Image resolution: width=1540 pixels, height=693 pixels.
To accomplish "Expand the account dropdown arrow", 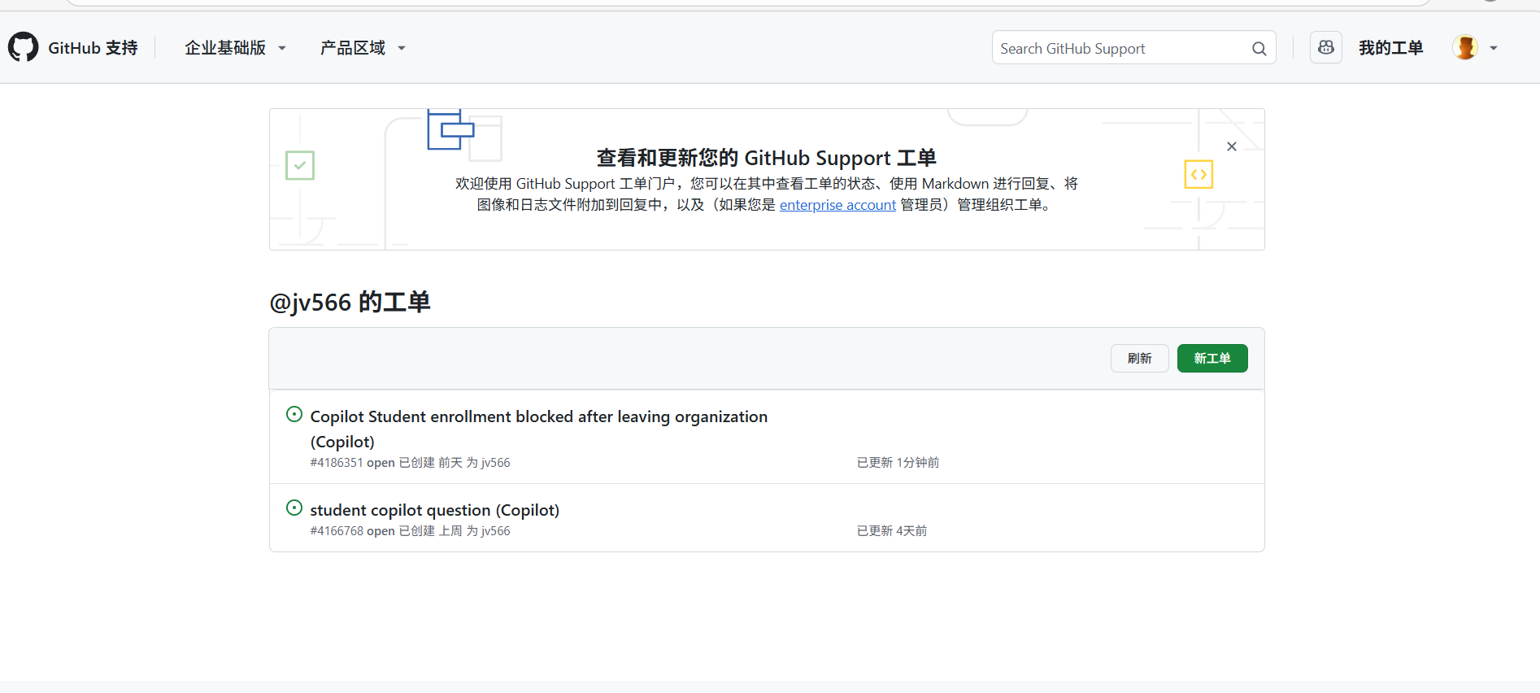I will coord(1494,48).
